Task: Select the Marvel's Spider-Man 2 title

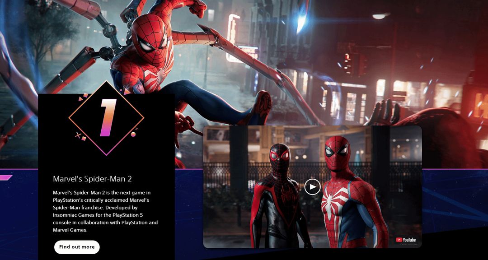Action: (x=93, y=179)
